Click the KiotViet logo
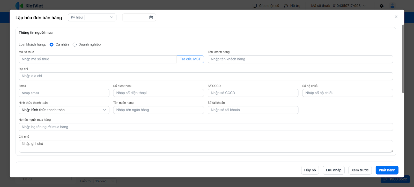This screenshot has height=187, width=414. (x=29, y=6)
